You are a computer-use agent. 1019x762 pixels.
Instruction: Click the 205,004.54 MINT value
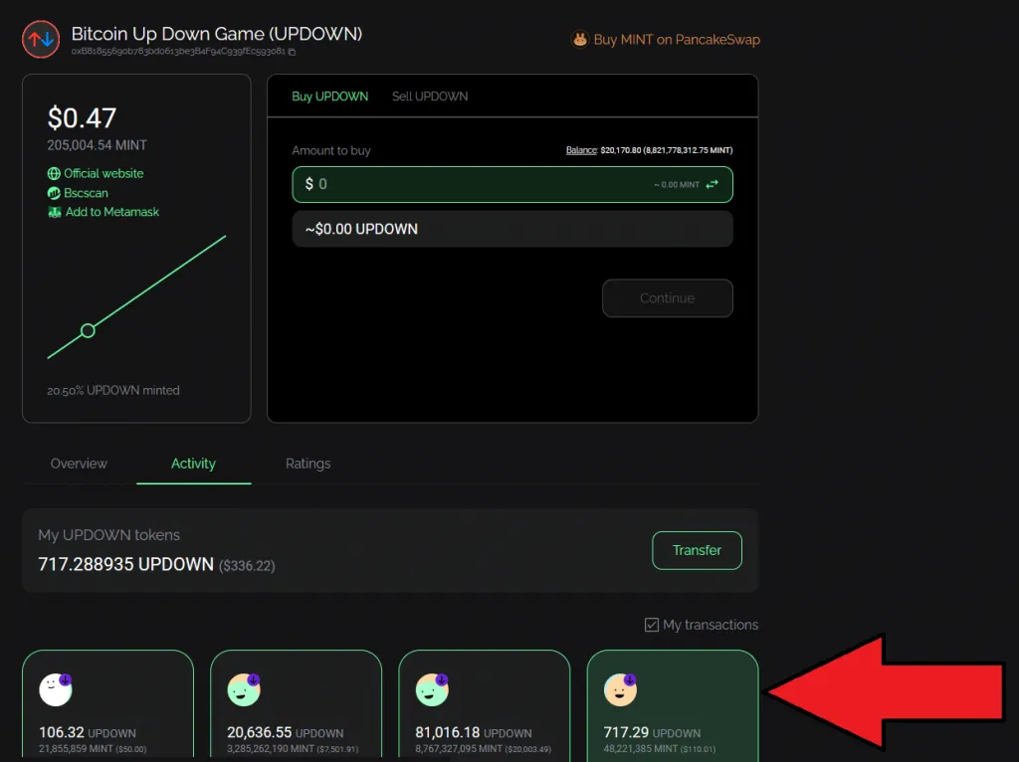point(97,145)
